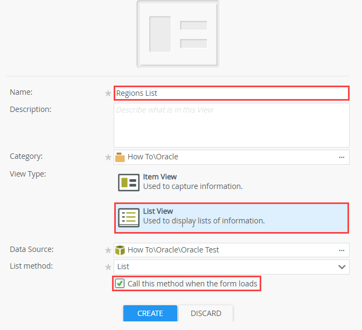Click the orange category folder icon
362x330 pixels.
pyautogui.click(x=120, y=157)
